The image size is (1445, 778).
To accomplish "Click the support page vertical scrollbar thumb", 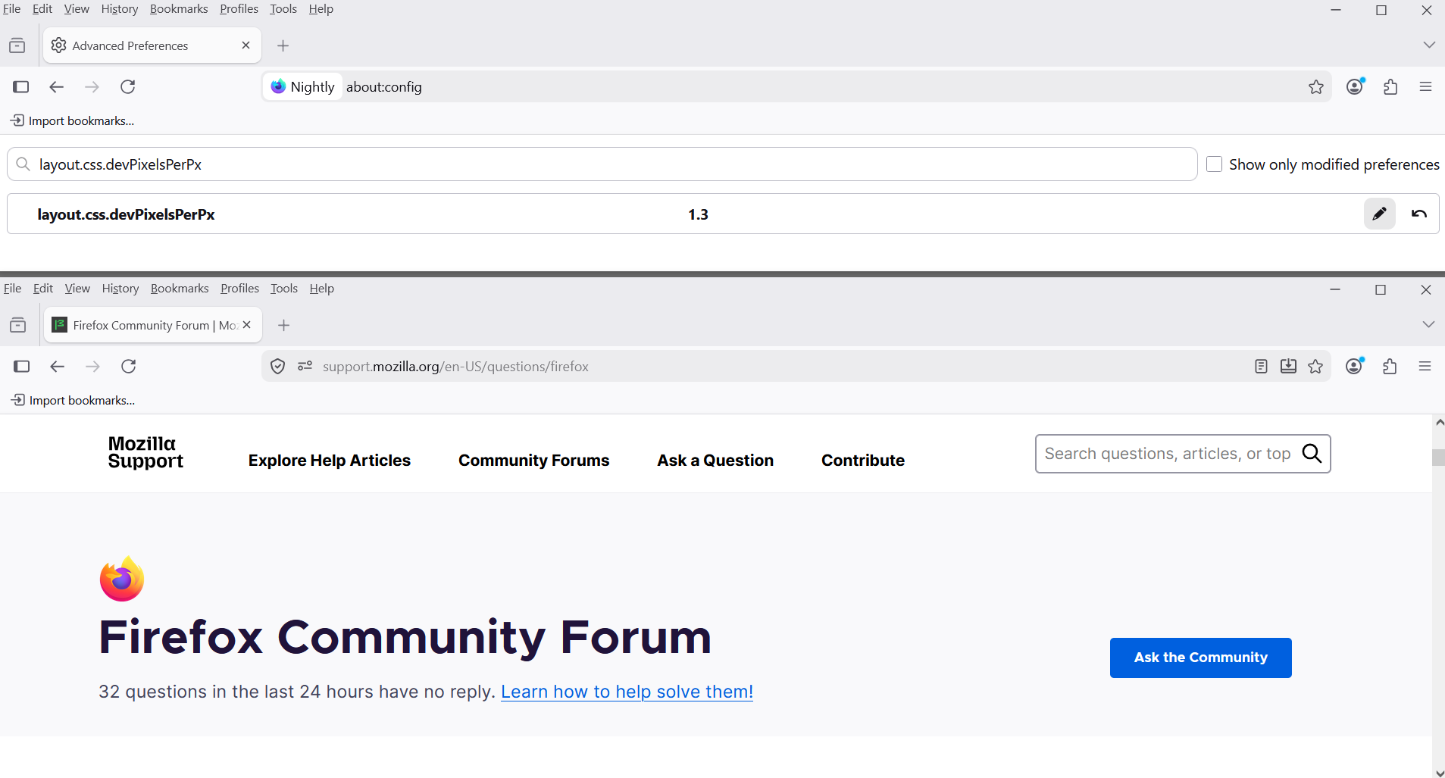I will click(1438, 458).
